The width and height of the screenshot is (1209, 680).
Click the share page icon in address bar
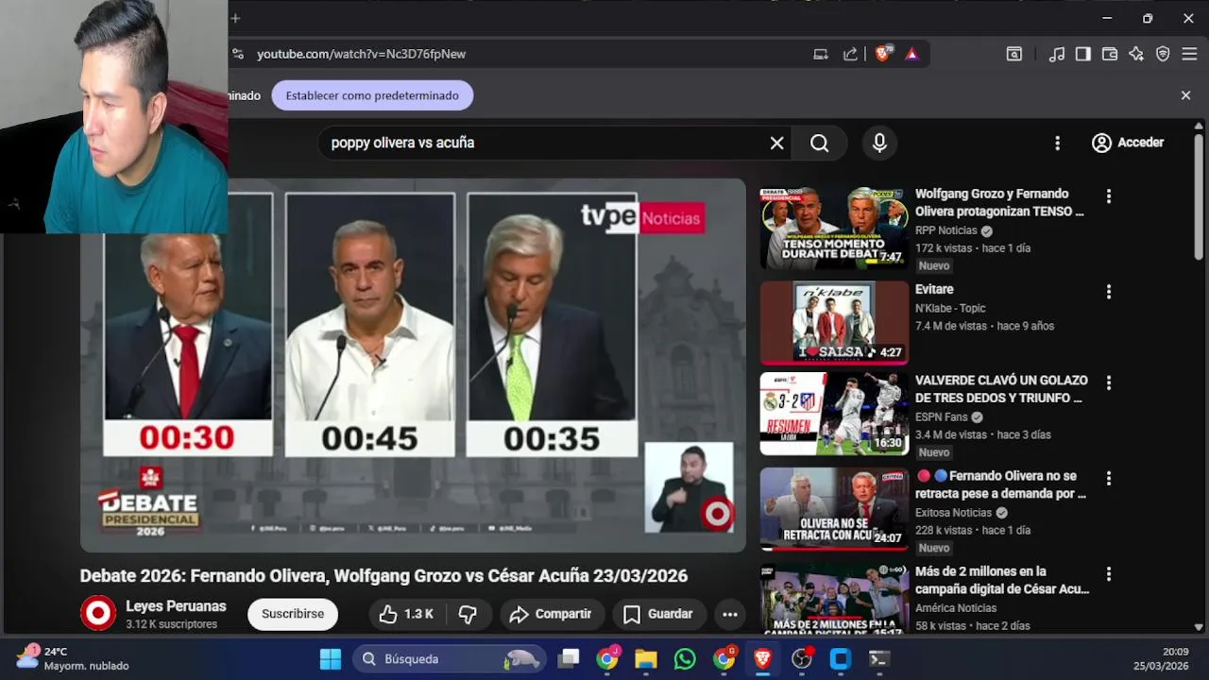tap(850, 54)
